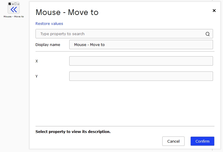Check the D checkbox on the node
Screen dimensions: 223x152
tap(16, 4)
